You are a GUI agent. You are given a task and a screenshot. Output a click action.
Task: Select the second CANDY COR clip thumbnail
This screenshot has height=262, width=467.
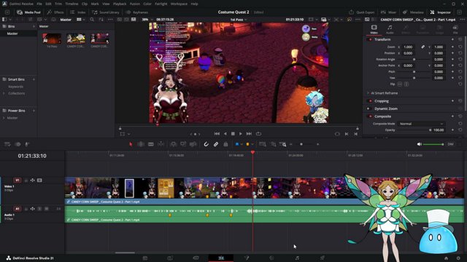coord(99,39)
